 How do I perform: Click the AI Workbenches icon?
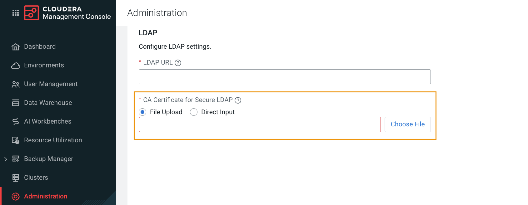16,122
